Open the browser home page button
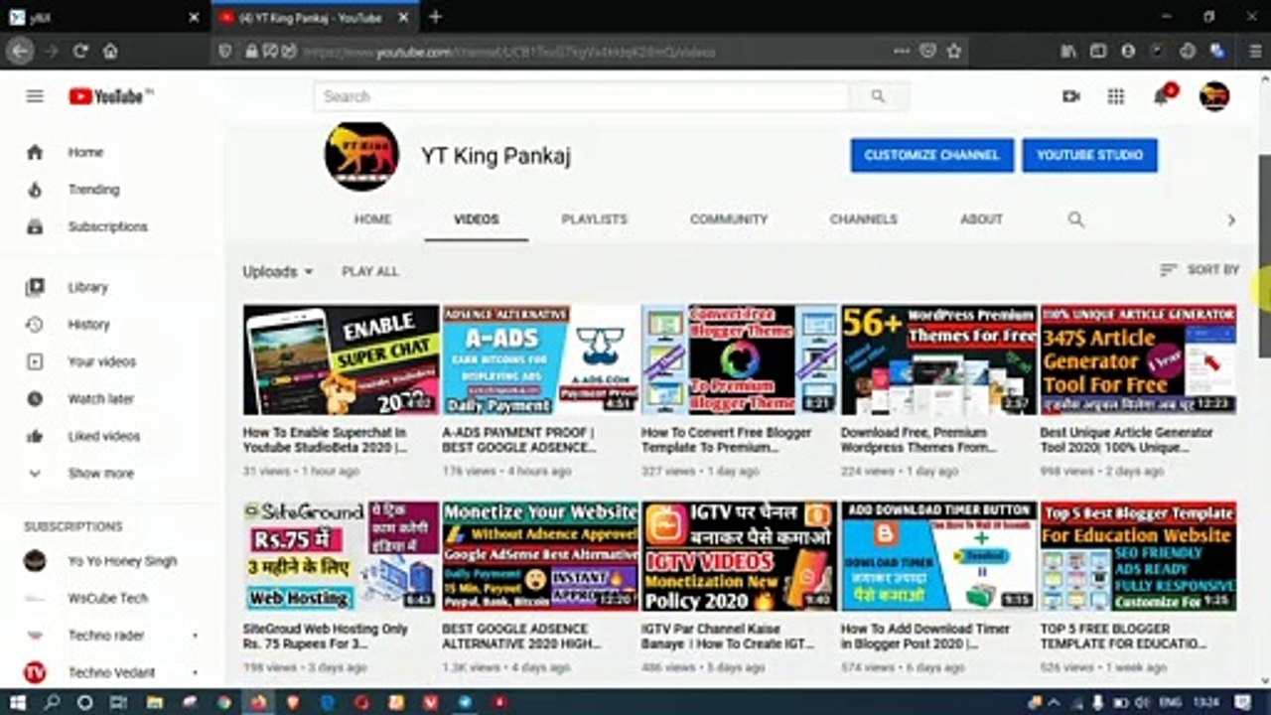This screenshot has height=715, width=1271. pyautogui.click(x=110, y=51)
